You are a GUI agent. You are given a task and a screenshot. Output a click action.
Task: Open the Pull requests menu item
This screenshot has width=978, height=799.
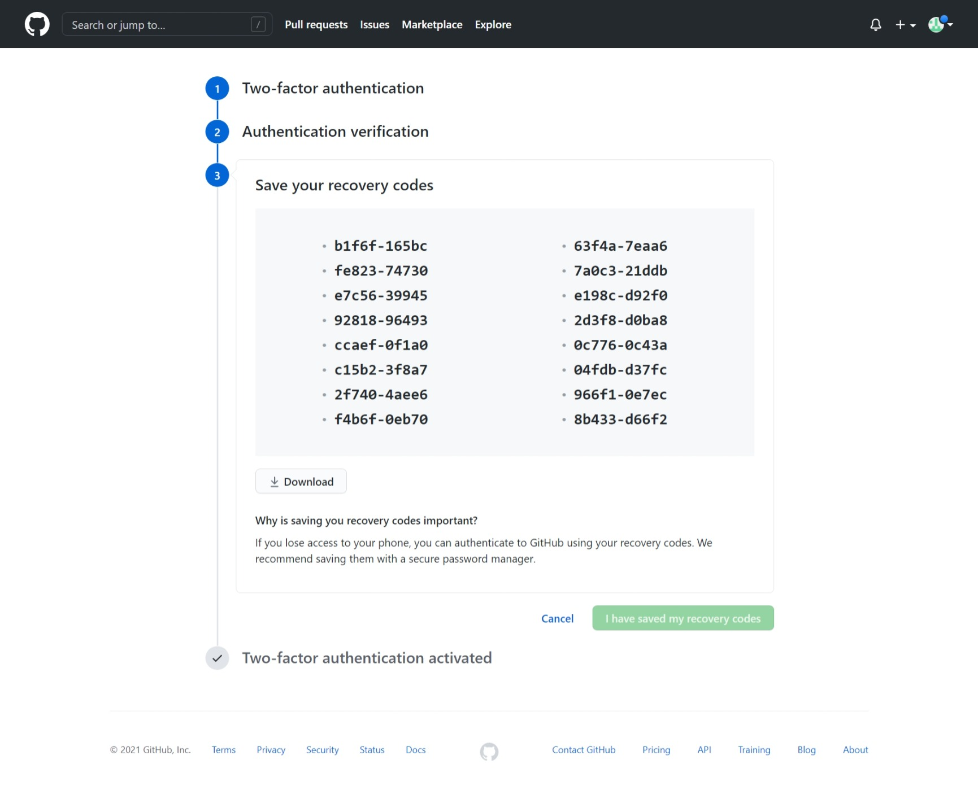(316, 24)
